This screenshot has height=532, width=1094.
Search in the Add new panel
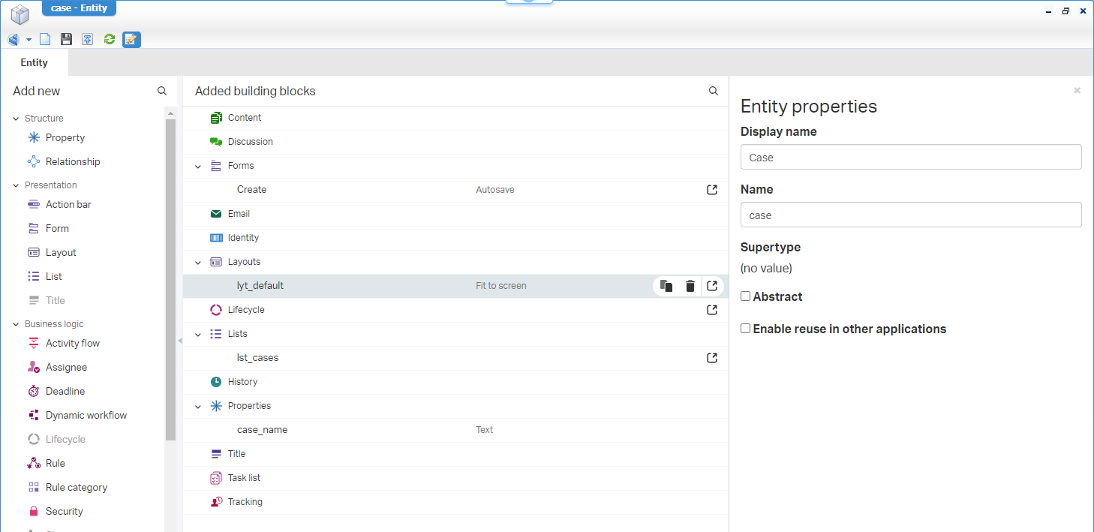pos(162,91)
